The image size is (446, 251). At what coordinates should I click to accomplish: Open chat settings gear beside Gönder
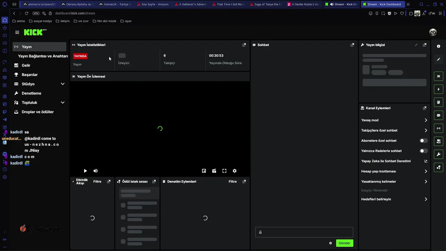[330, 243]
